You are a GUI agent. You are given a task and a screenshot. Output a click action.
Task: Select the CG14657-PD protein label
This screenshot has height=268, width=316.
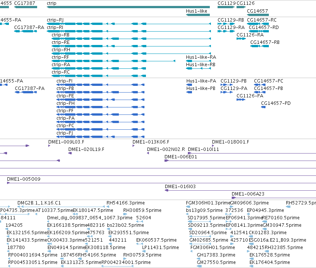276,104
